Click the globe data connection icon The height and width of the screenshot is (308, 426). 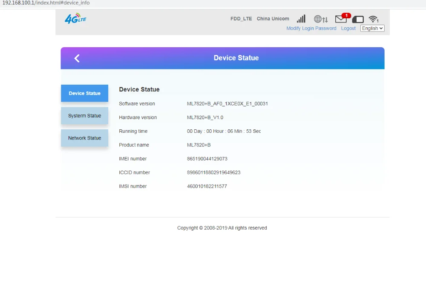[x=321, y=19]
